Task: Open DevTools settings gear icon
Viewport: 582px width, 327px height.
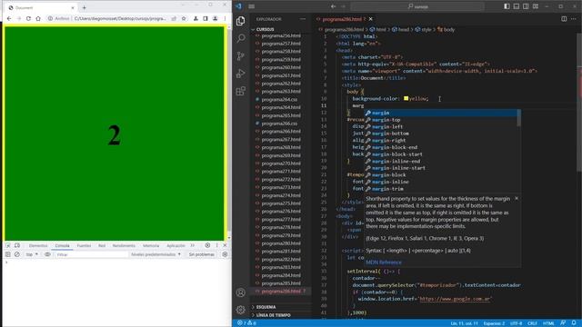Action: point(207,245)
